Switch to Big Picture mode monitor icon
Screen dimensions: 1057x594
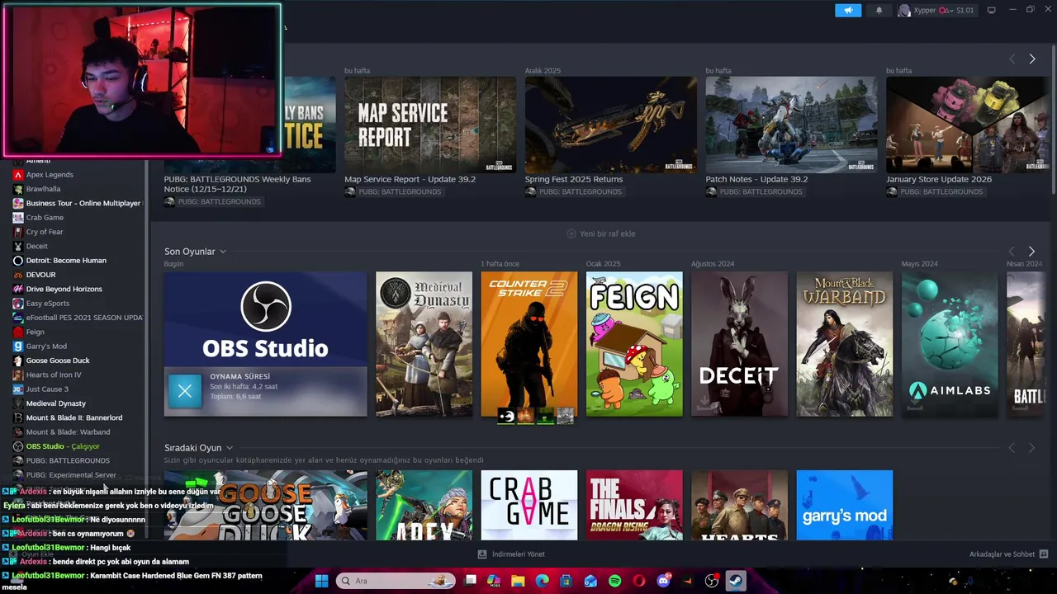991,10
